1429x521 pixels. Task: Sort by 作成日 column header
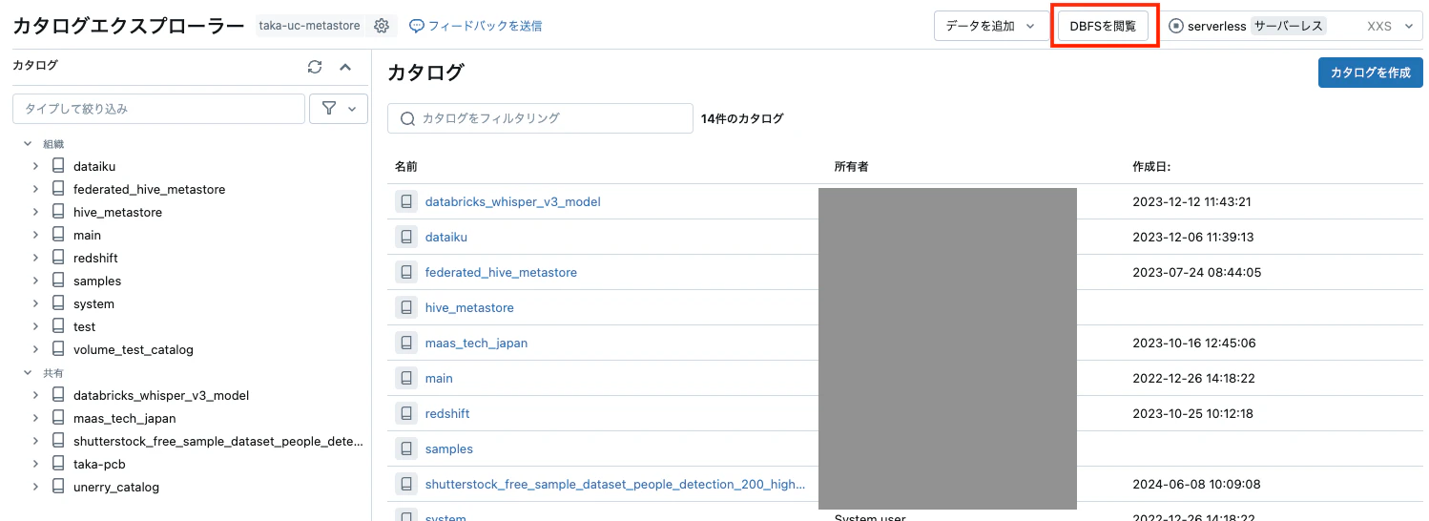click(1151, 166)
